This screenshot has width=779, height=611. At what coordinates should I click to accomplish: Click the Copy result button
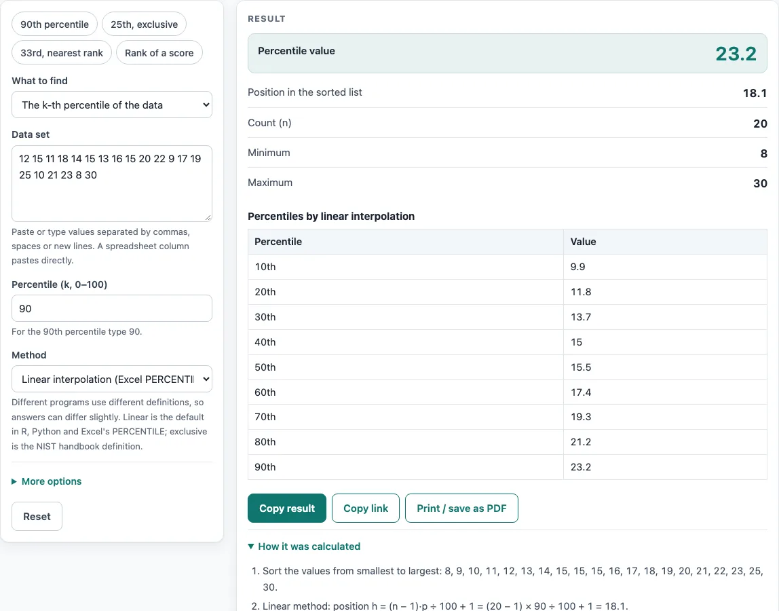286,508
